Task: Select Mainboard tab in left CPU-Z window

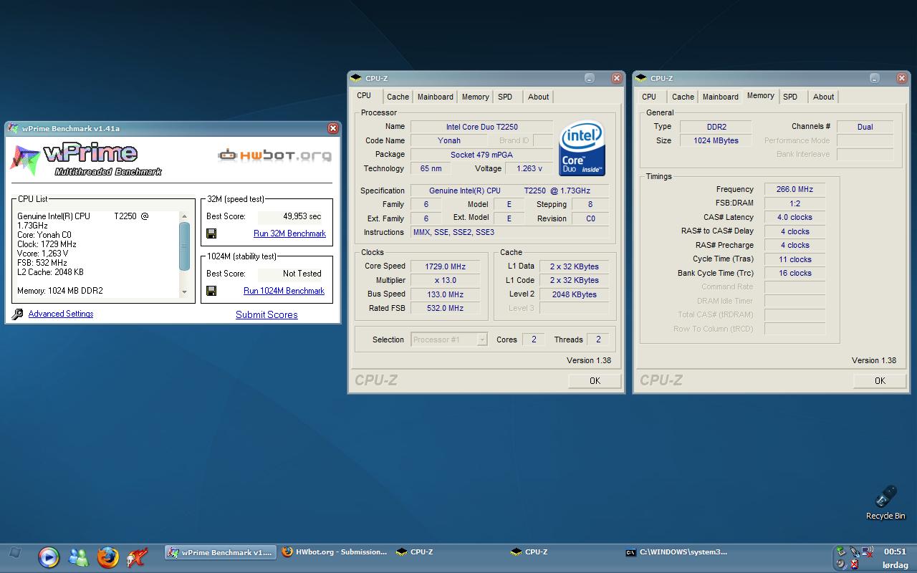Action: (435, 97)
